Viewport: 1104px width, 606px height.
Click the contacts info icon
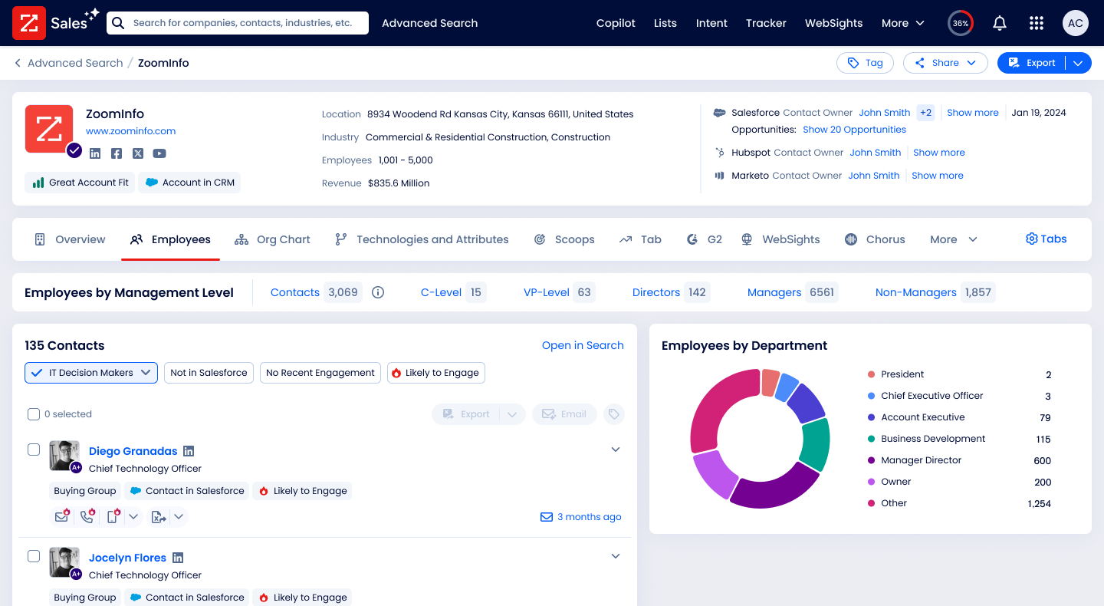tap(378, 292)
